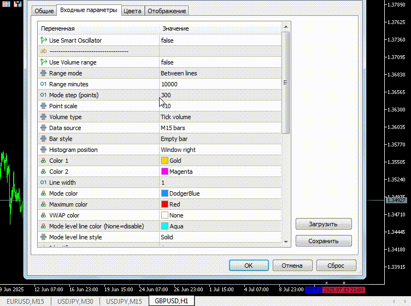Viewport: 411px width, 306px height.
Task: Click the scrollbar up arrow
Action: click(286, 27)
